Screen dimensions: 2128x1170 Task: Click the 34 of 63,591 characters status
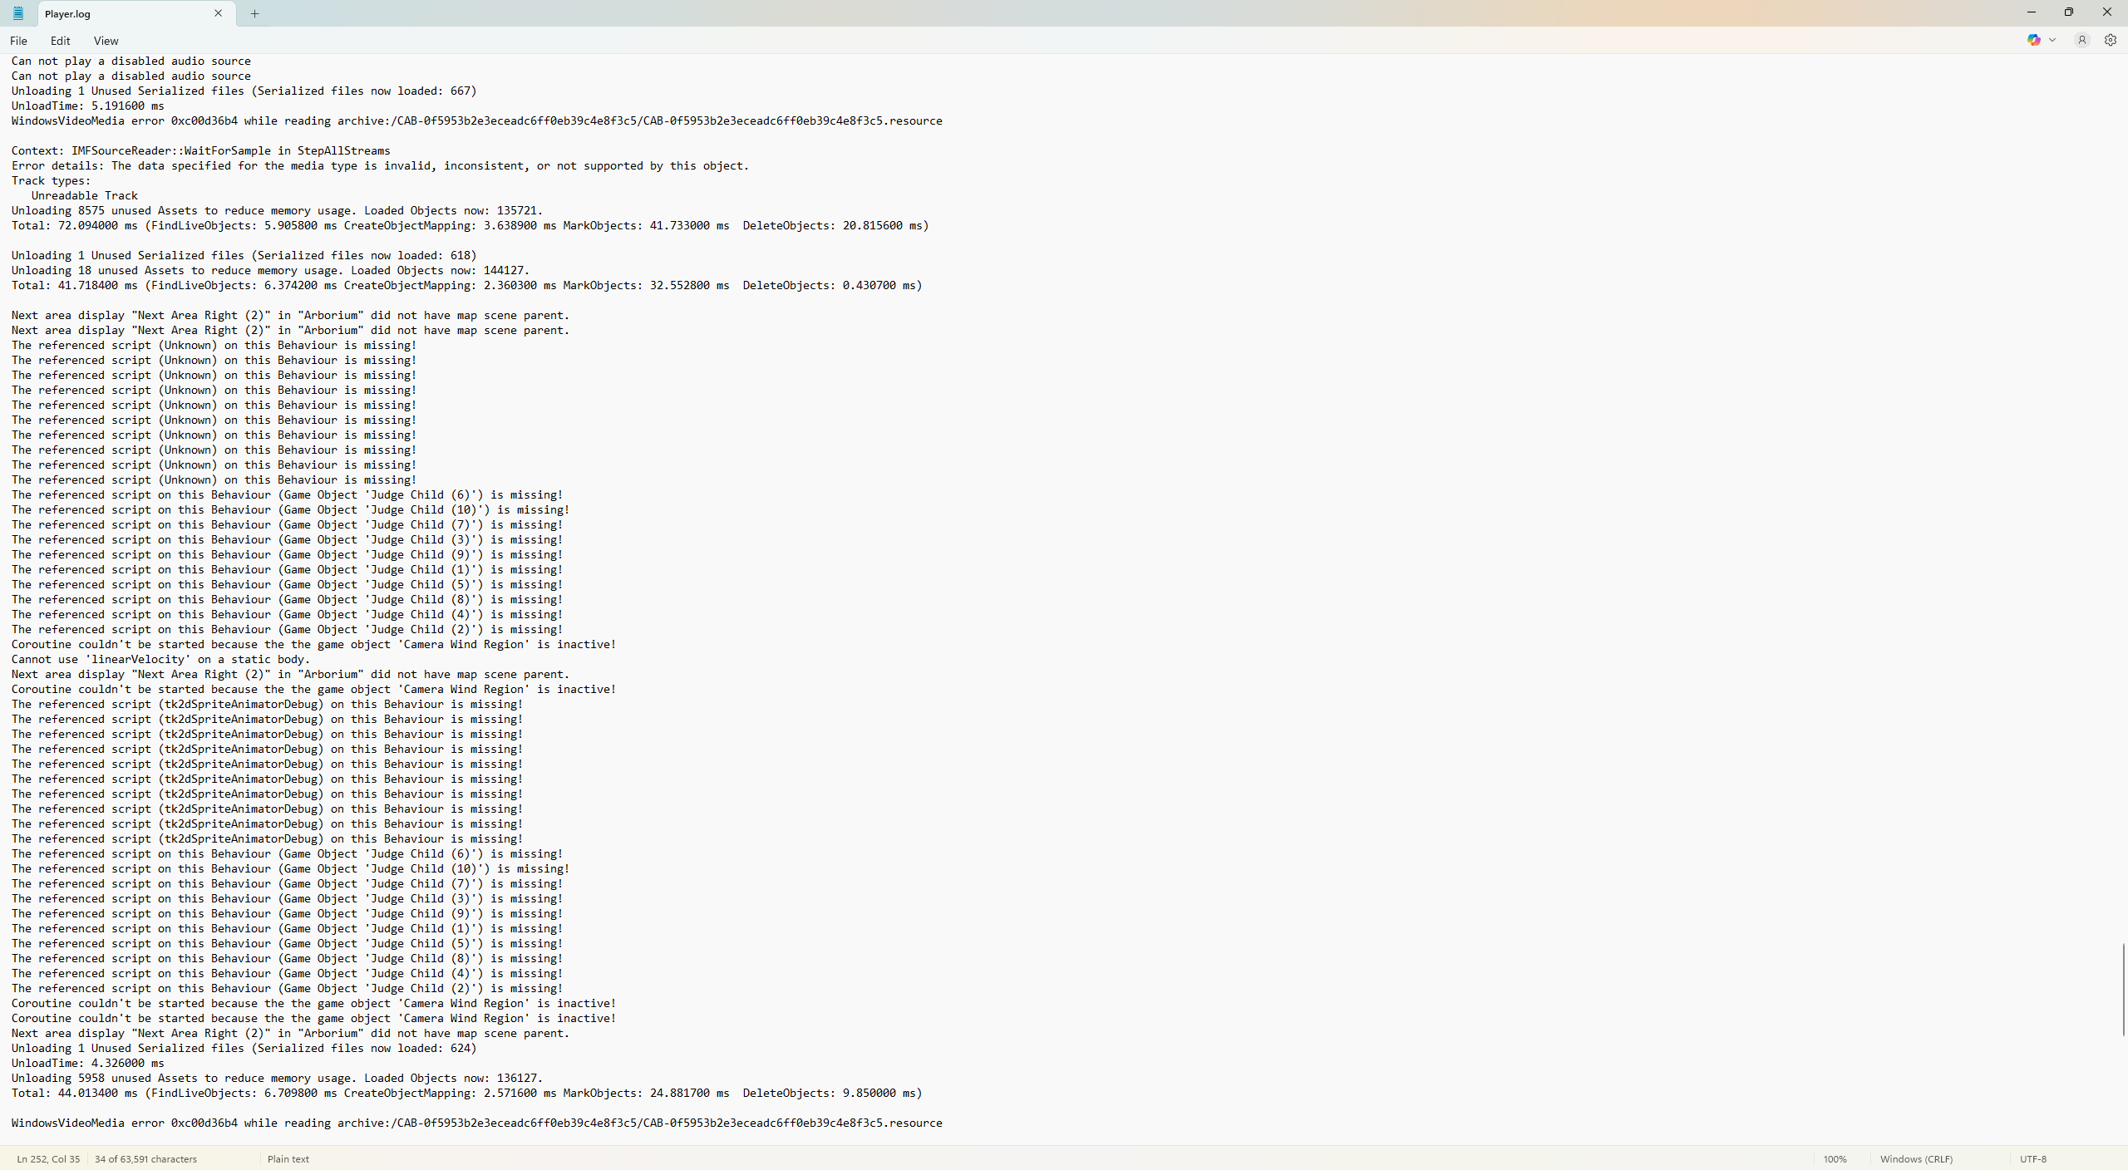point(145,1159)
